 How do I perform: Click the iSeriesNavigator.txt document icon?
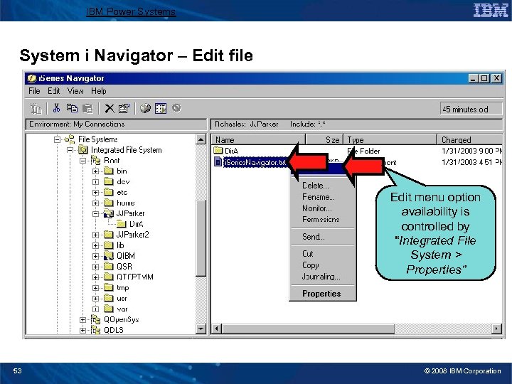(218, 161)
